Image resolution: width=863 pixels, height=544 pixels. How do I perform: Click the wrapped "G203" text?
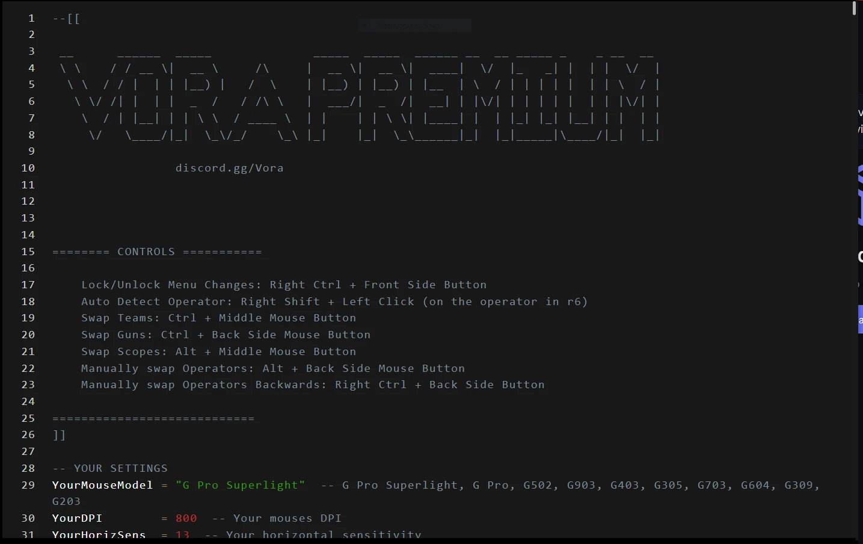click(67, 501)
